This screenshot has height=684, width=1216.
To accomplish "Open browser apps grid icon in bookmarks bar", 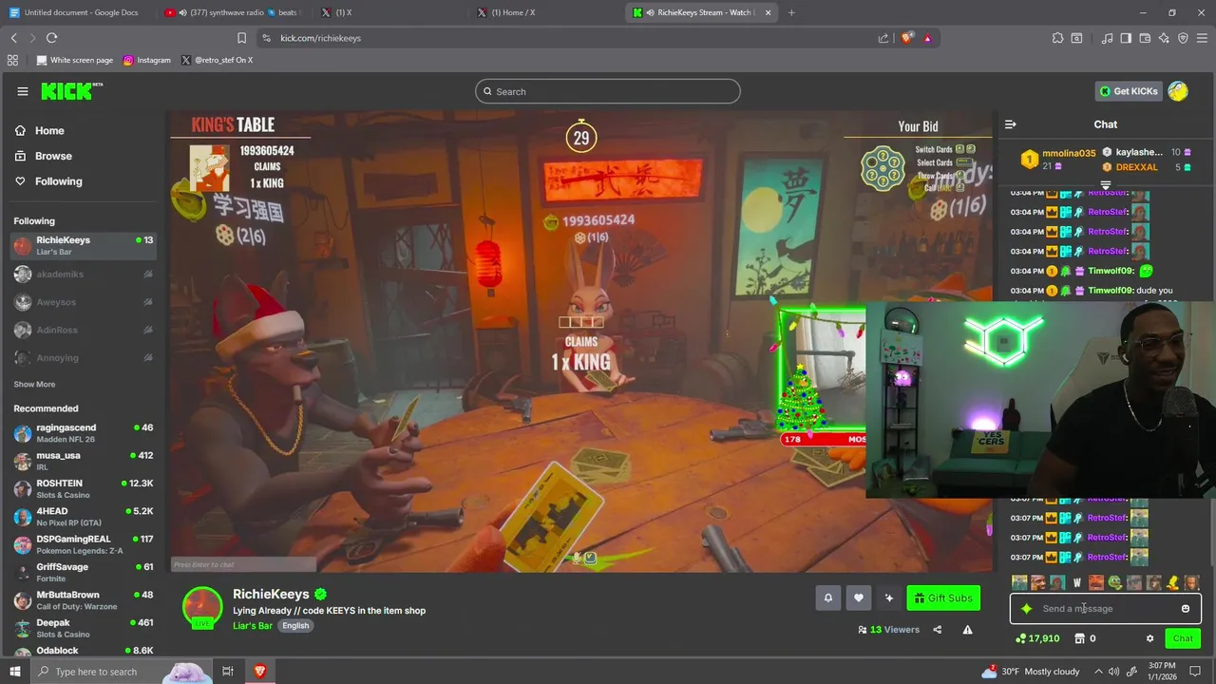I will pyautogui.click(x=12, y=60).
